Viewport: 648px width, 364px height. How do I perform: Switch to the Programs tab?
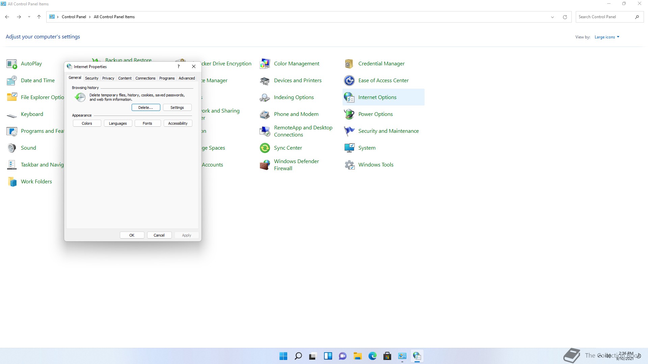tap(167, 78)
